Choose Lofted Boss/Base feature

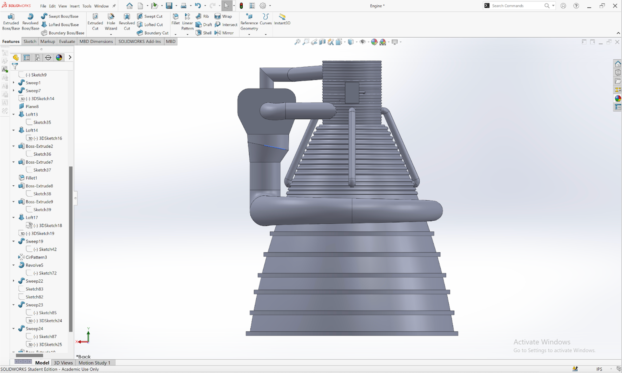click(60, 25)
